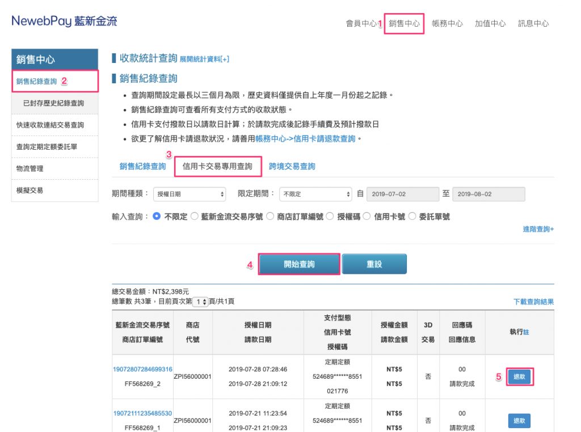
Task: Select the 藍新金流交易序號 radio option
Action: [195, 217]
